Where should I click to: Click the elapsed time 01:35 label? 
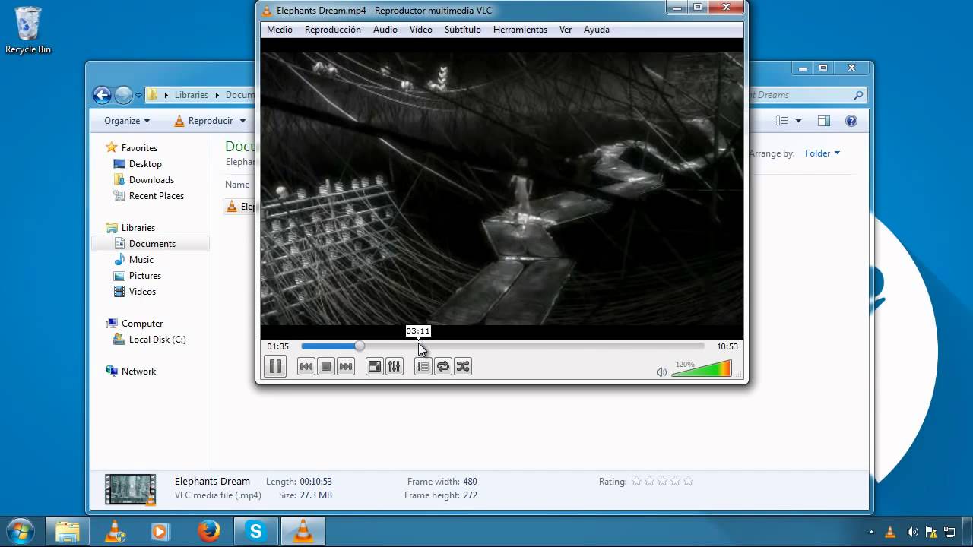(x=278, y=346)
